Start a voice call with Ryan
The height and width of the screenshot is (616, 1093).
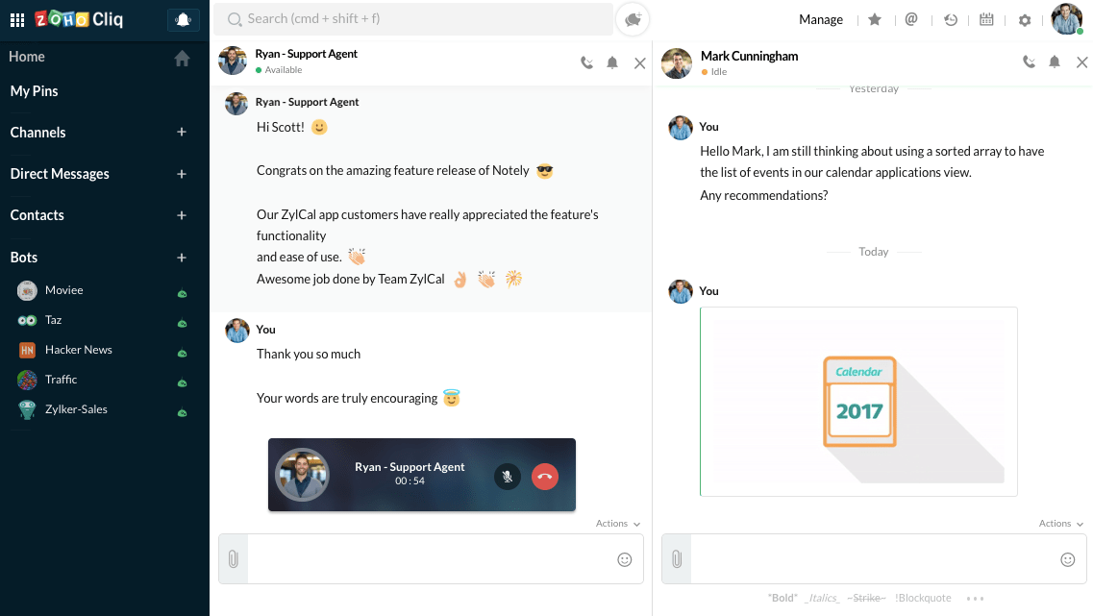586,62
